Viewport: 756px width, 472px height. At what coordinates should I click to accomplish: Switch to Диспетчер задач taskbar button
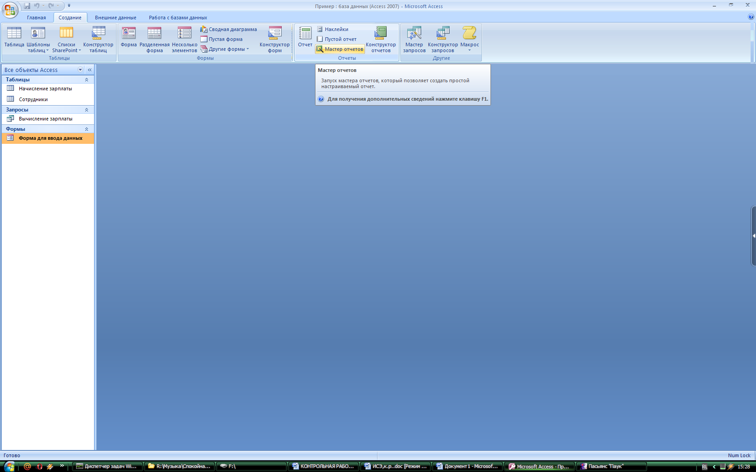click(x=108, y=467)
